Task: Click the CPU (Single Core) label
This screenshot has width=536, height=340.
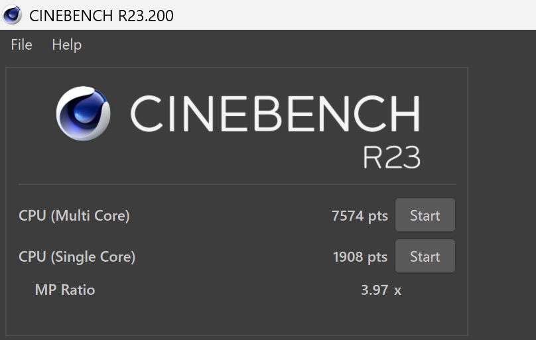Action: point(77,256)
